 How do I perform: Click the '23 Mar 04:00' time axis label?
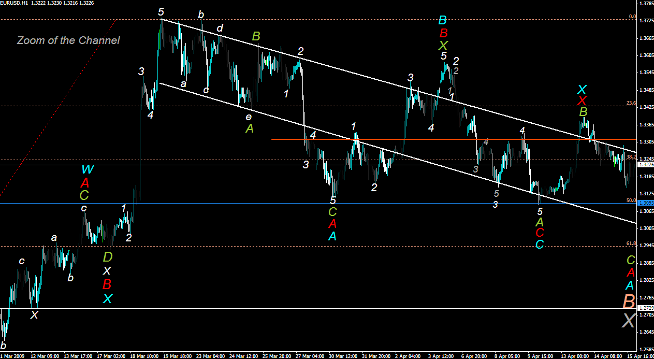(211, 356)
